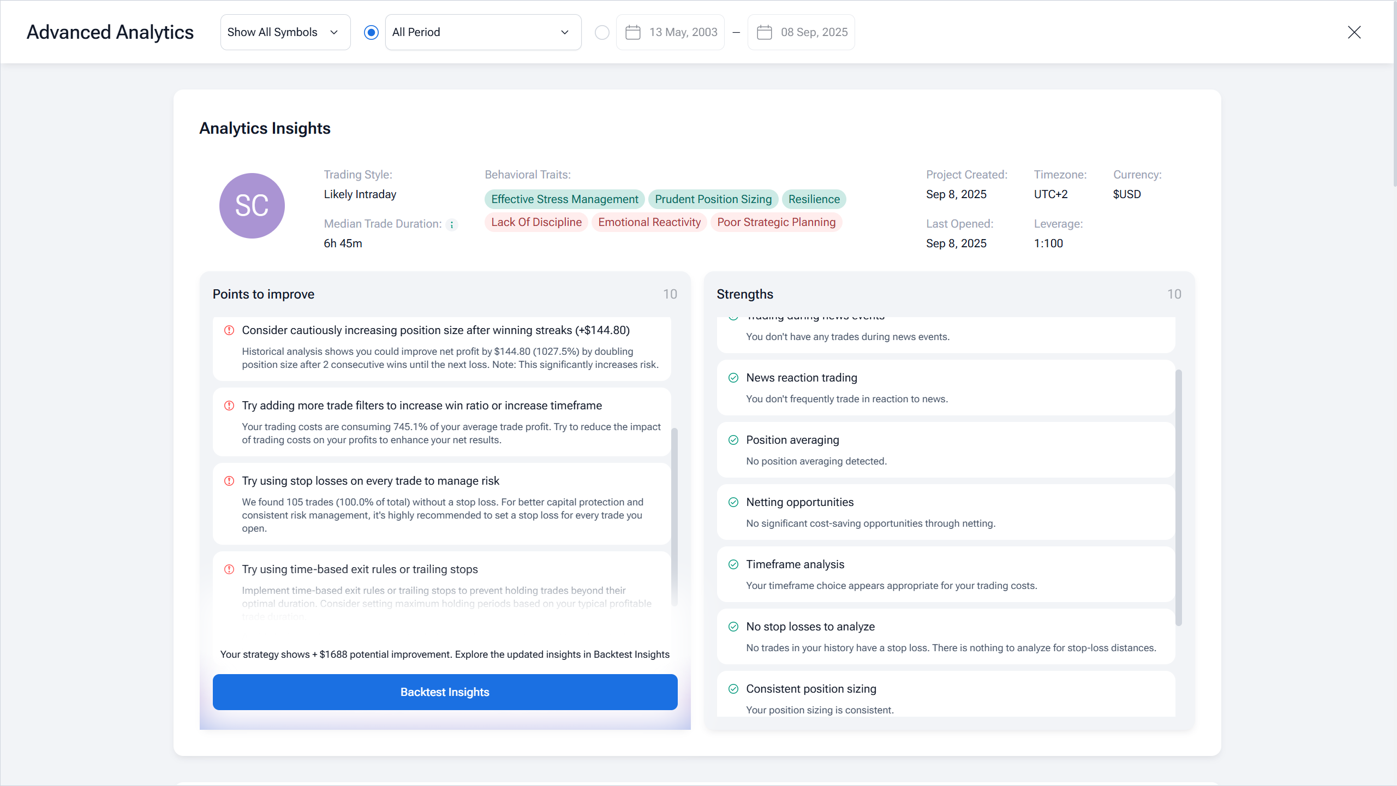Click check icon for Timeframe analysis
The image size is (1397, 786).
733,564
